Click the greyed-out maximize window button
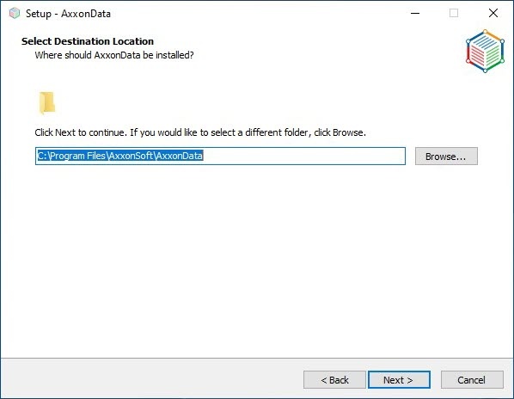The height and width of the screenshot is (399, 514). coord(454,14)
